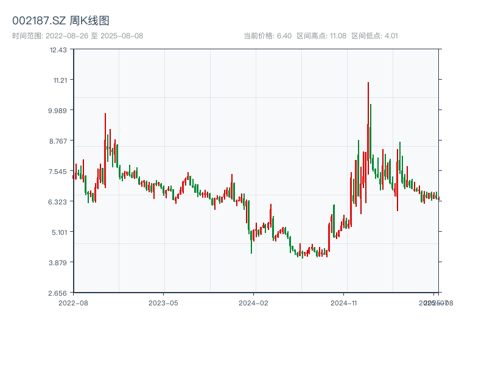The image size is (487, 365).
Task: Click the y-axis label 5.101
Action: (x=59, y=232)
